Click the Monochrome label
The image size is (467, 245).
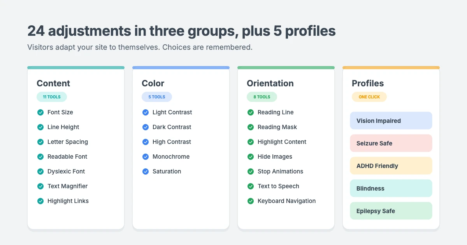pyautogui.click(x=171, y=157)
